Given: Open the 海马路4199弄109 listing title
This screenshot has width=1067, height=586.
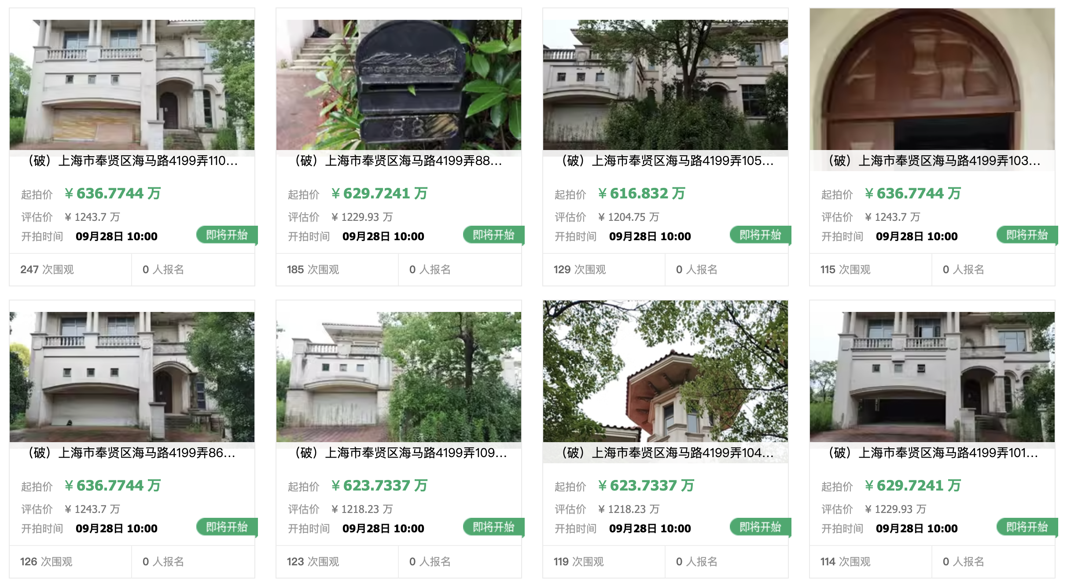Looking at the screenshot, I should pos(399,453).
